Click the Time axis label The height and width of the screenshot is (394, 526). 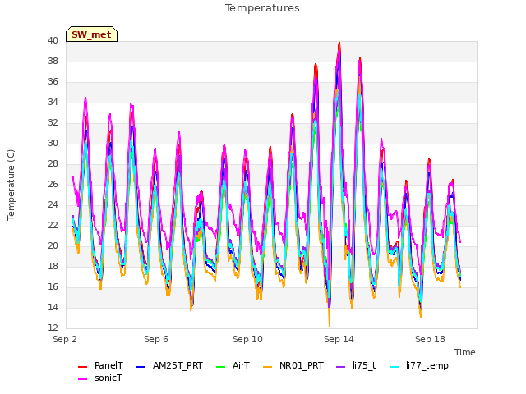pos(465,352)
